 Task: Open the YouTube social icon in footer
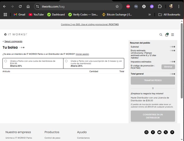pos(159,132)
